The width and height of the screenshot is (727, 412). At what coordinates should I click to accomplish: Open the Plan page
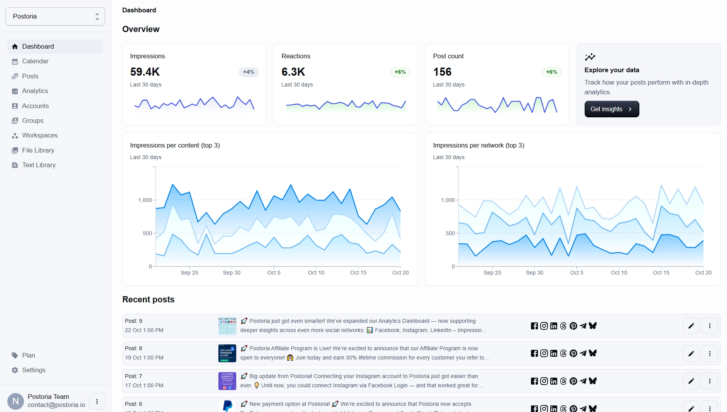pos(28,355)
